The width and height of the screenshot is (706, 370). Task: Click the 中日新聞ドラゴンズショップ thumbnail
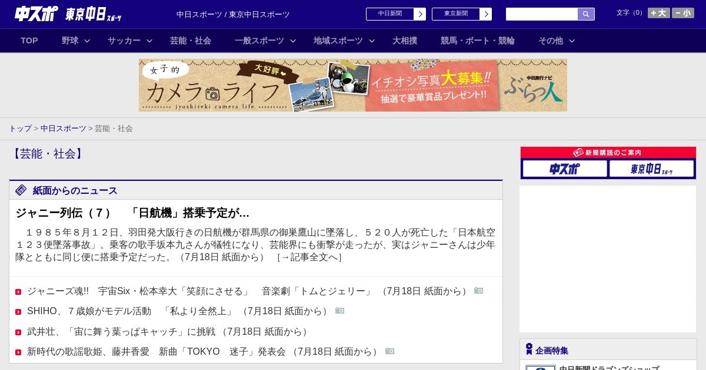pyautogui.click(x=541, y=368)
